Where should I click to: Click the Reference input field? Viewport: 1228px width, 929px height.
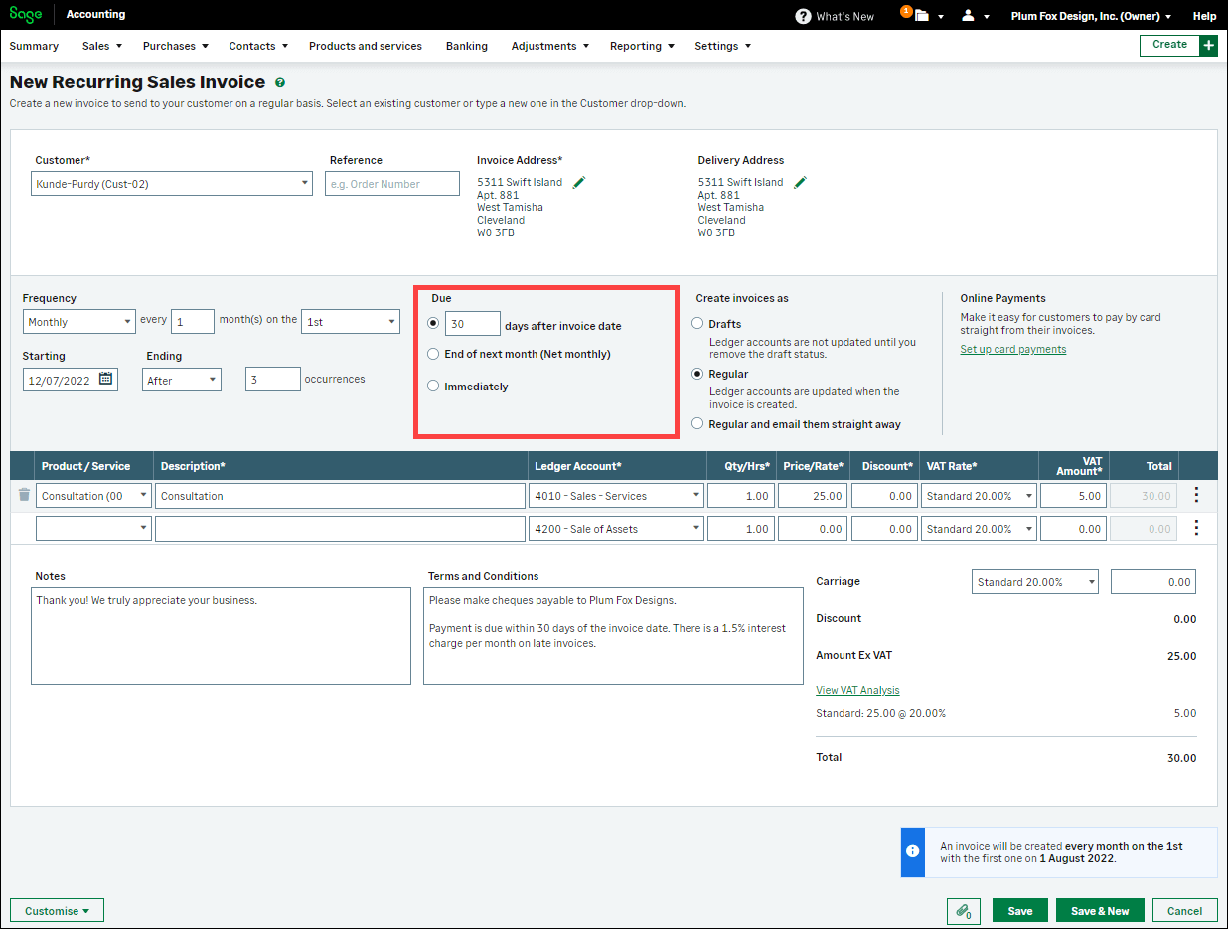[392, 184]
